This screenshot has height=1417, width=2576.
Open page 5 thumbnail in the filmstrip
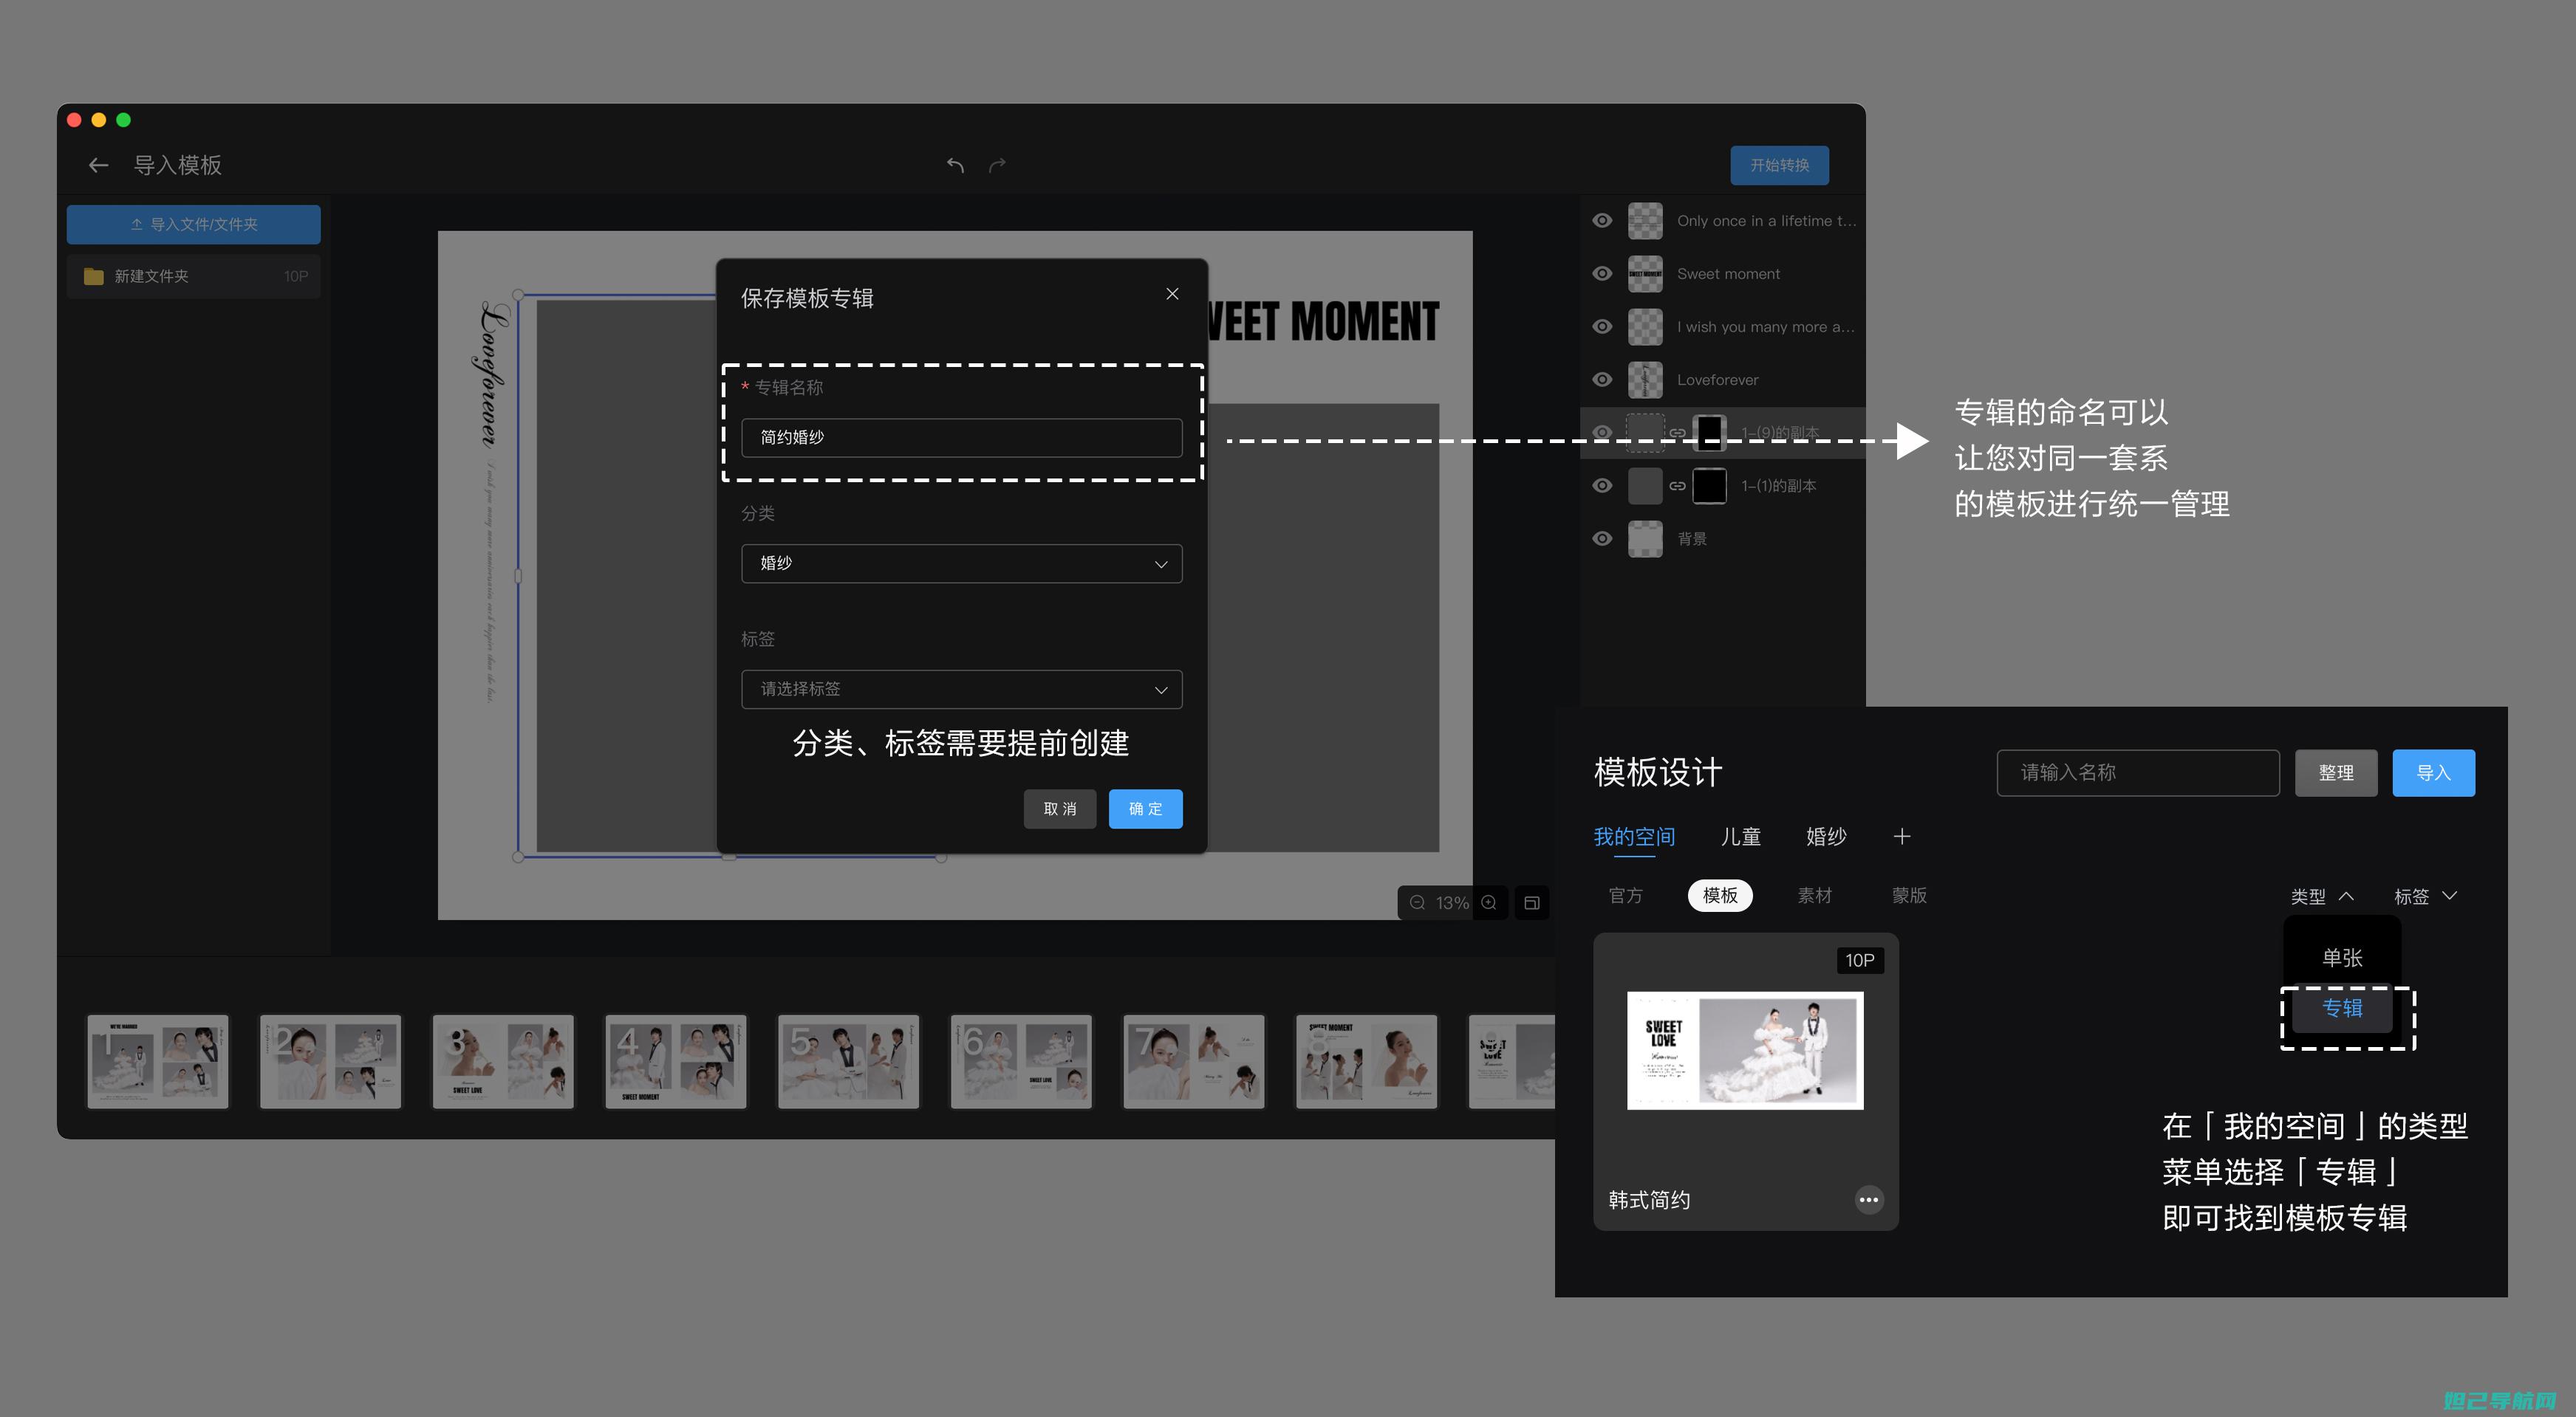click(x=848, y=1061)
